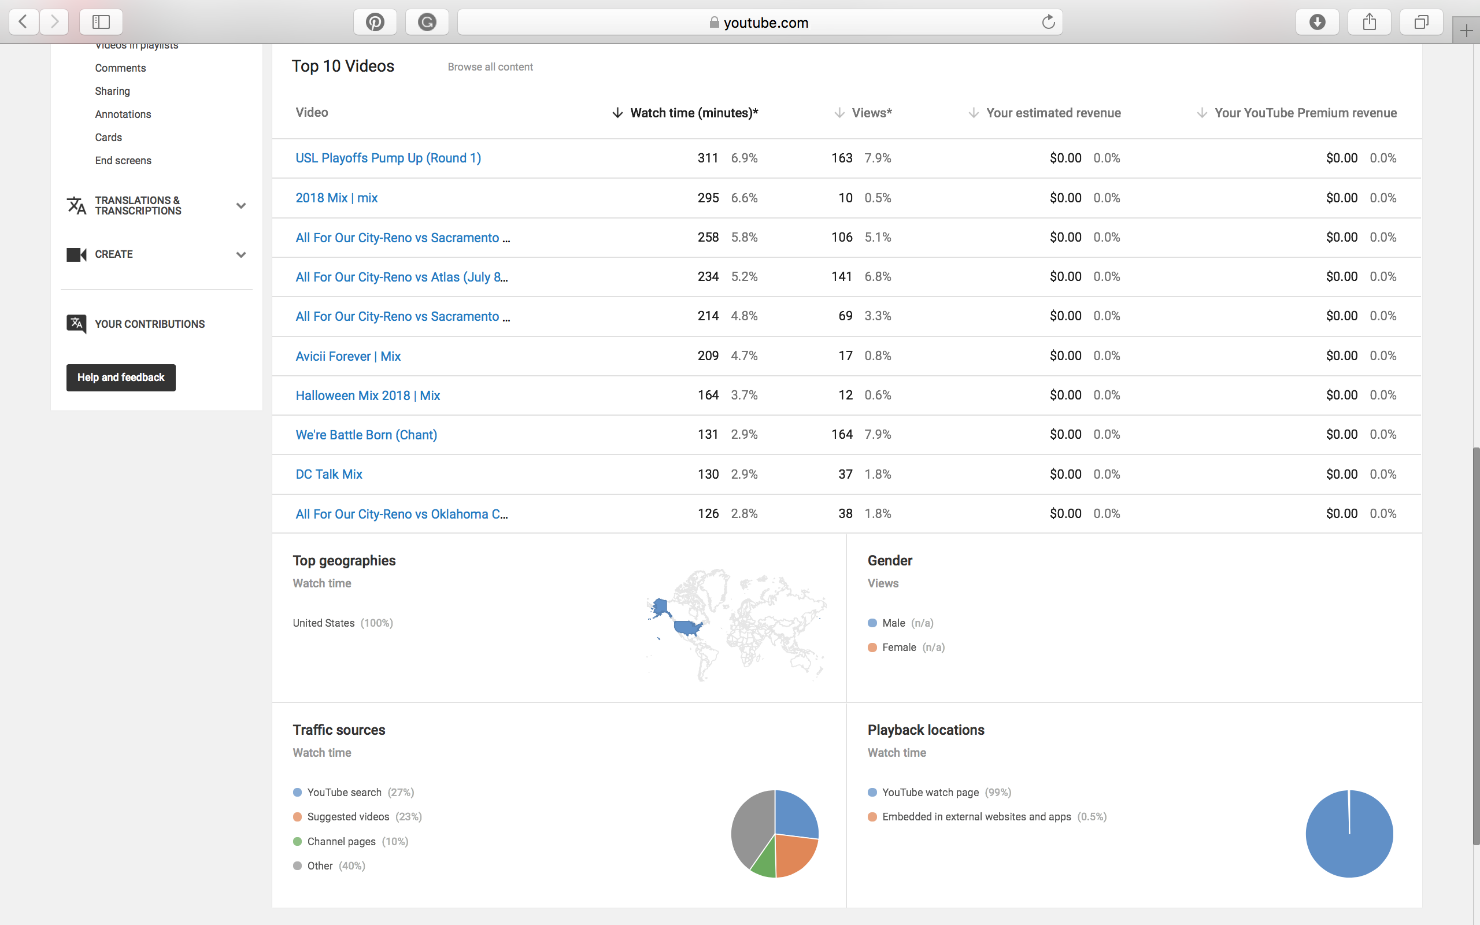Expand the Create section chevron
This screenshot has height=925, width=1480.
click(241, 254)
